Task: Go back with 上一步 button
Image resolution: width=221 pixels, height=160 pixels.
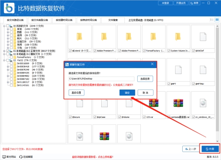Action: pos(191,149)
